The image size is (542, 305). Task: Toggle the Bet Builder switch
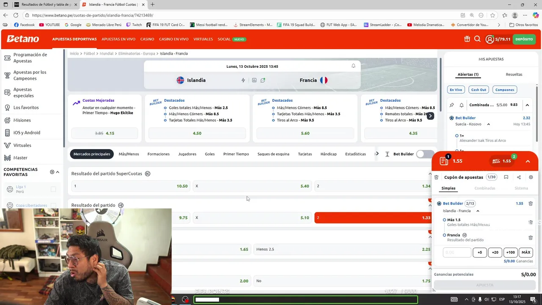click(425, 154)
